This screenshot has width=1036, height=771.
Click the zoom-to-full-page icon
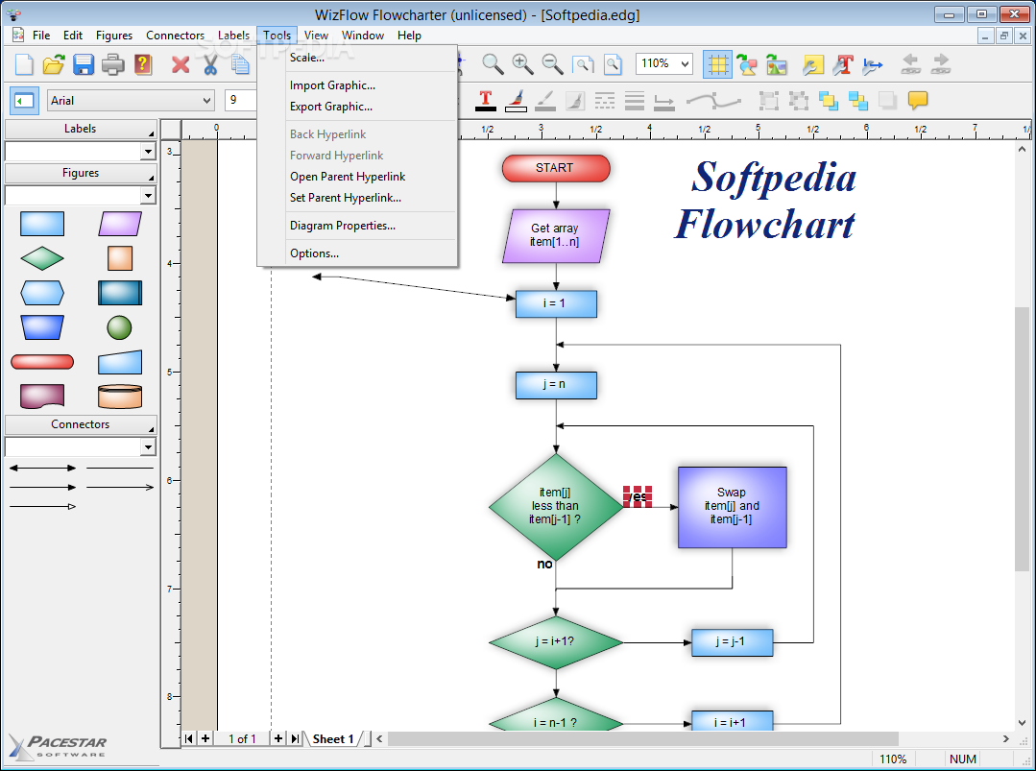[x=614, y=63]
